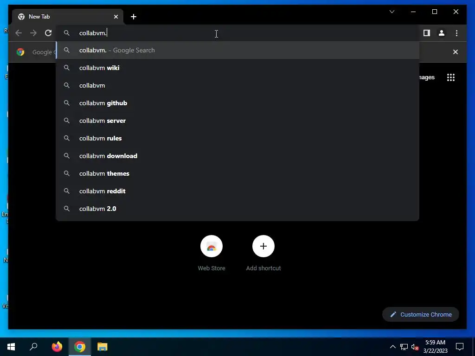Open the side panel icon in the toolbar
The width and height of the screenshot is (475, 356).
(x=427, y=33)
